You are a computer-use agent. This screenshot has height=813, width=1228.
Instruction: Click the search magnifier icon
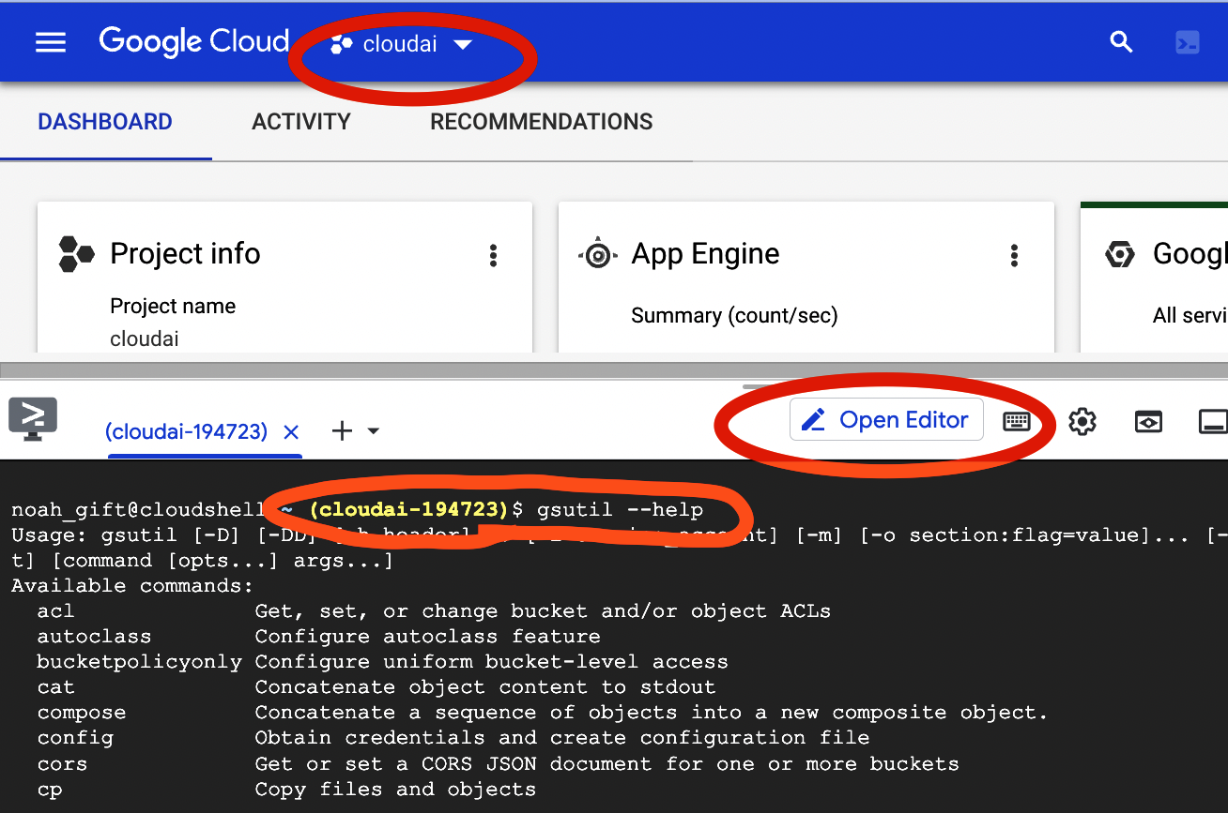[x=1121, y=42]
